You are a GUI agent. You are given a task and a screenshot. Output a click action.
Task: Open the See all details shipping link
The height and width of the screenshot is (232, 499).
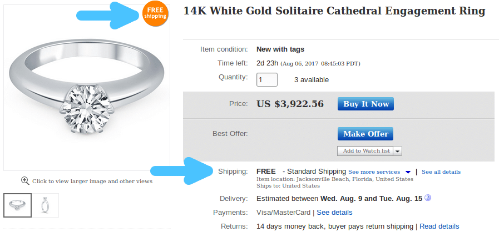[441, 172]
